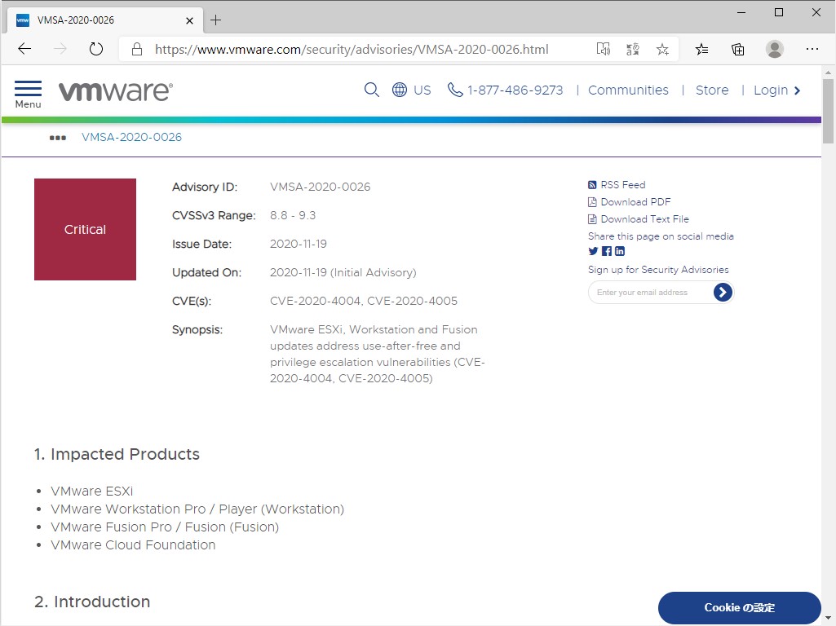Click the '8.8 - 9.3' CVSSv3 value
836x626 pixels.
click(293, 215)
